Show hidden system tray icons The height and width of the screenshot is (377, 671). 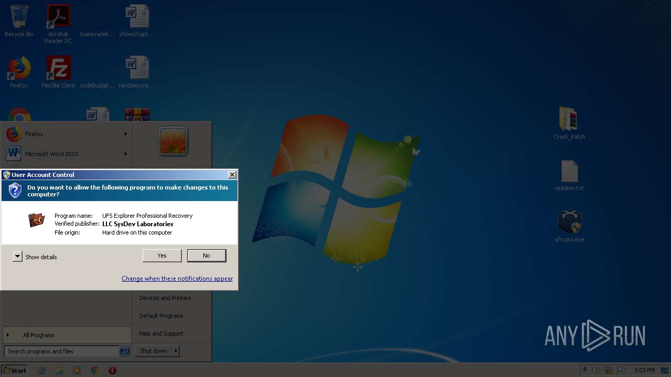(x=585, y=370)
